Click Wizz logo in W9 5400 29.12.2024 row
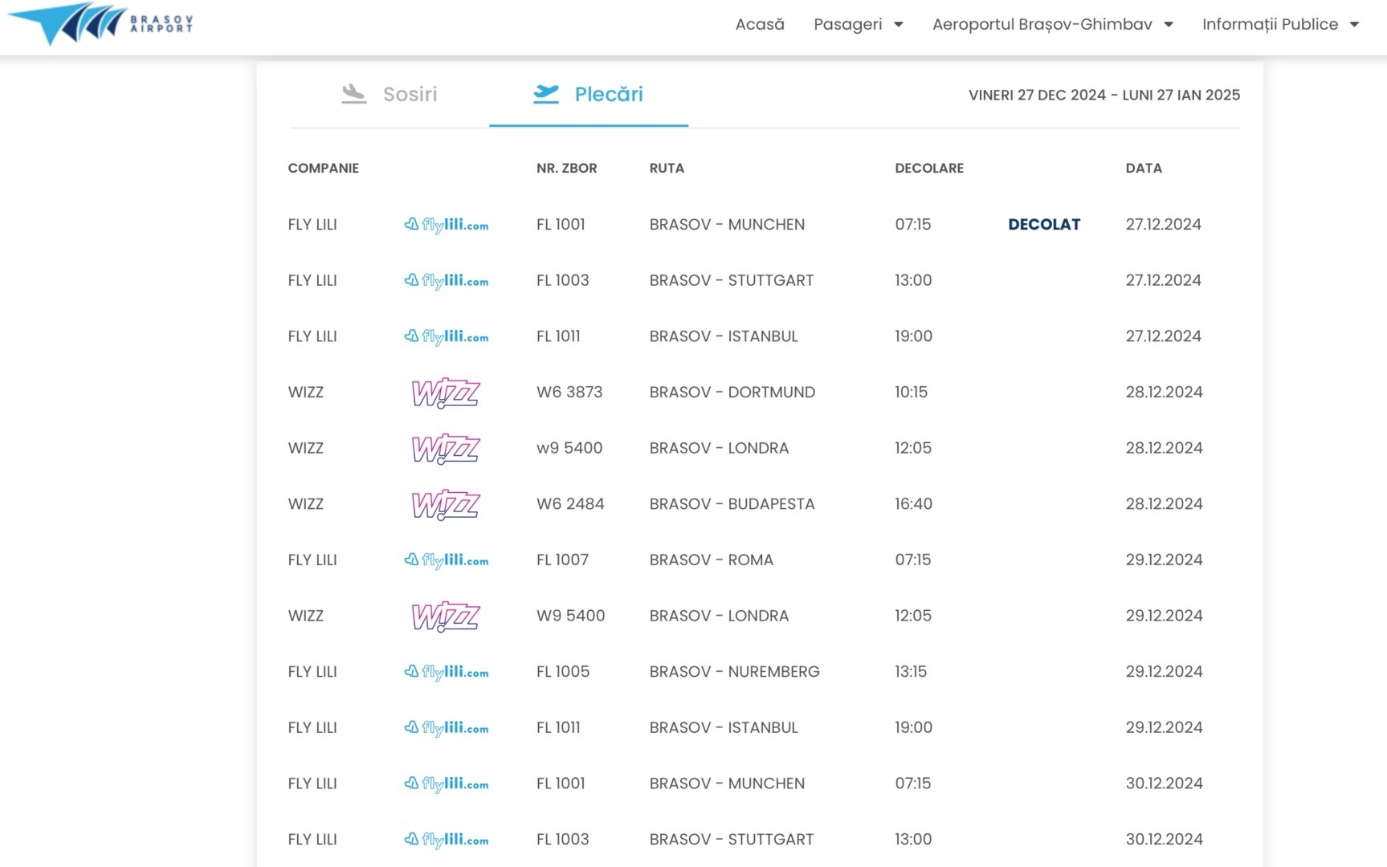 pos(446,617)
